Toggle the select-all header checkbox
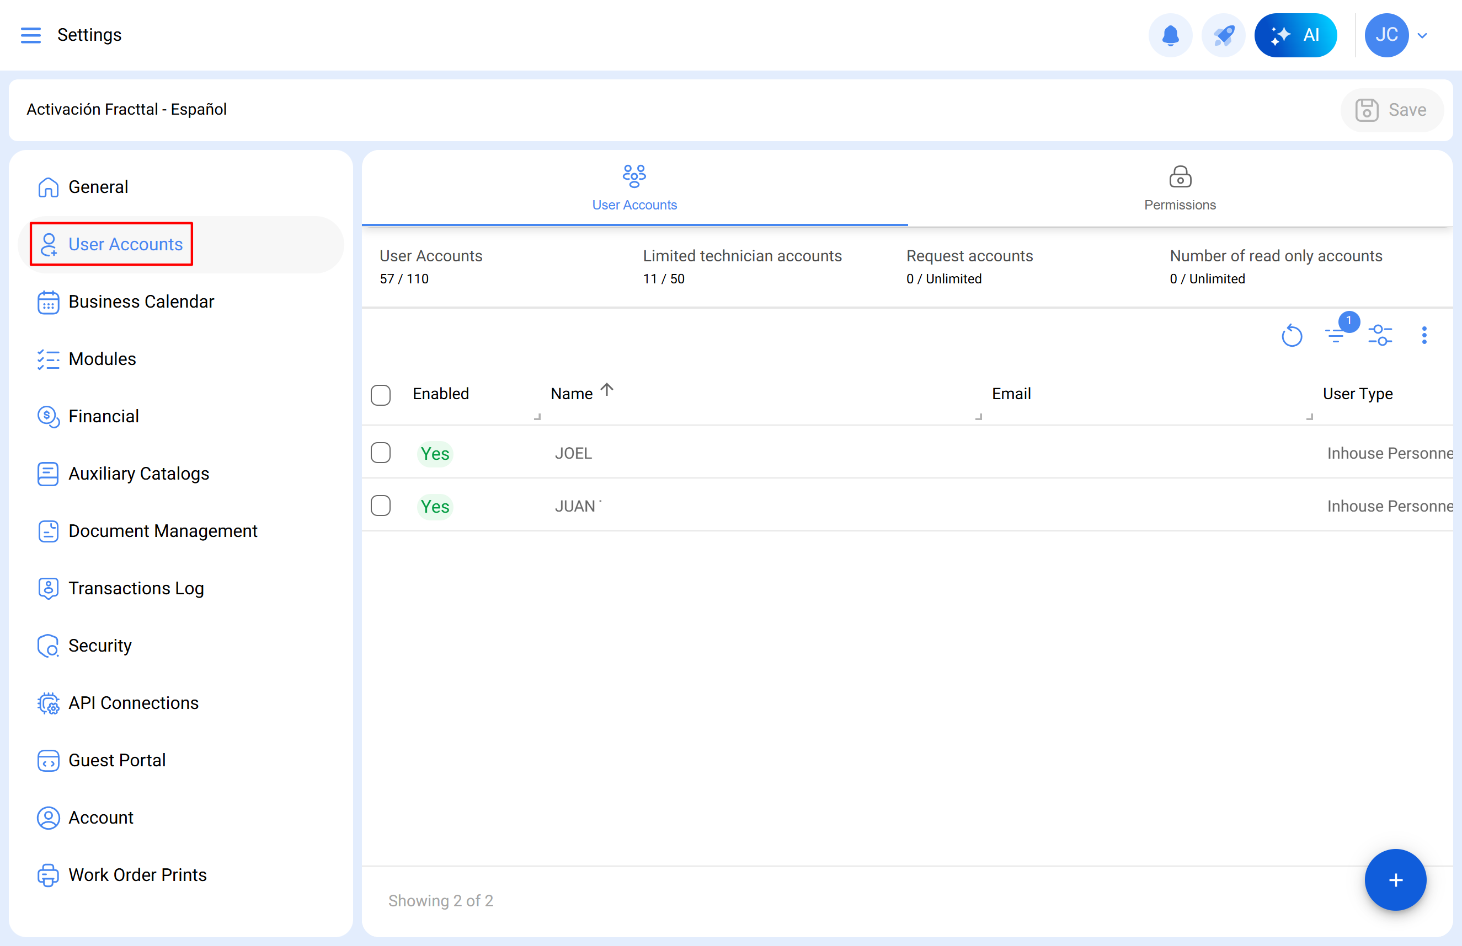The width and height of the screenshot is (1462, 946). 381,395
